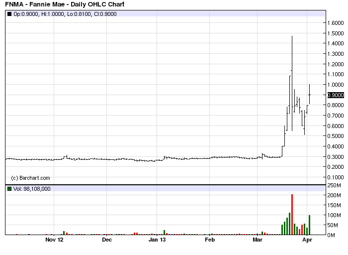Click the 1.3000 price axis label
The width and height of the screenshot is (348, 255).
coord(336,54)
